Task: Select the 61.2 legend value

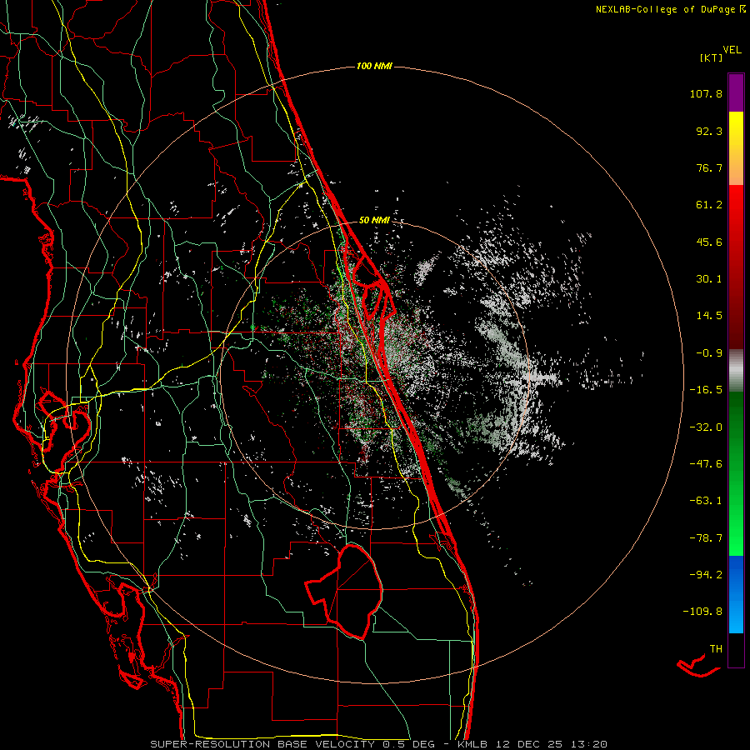Action: pos(709,205)
